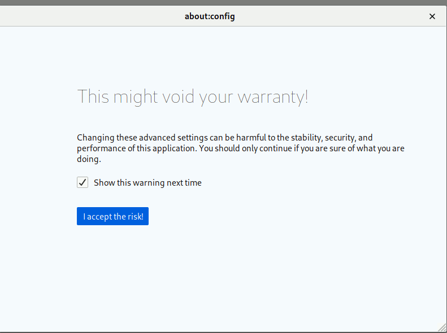This screenshot has width=447, height=333.
Task: Close the about:config window
Action: coord(432,16)
